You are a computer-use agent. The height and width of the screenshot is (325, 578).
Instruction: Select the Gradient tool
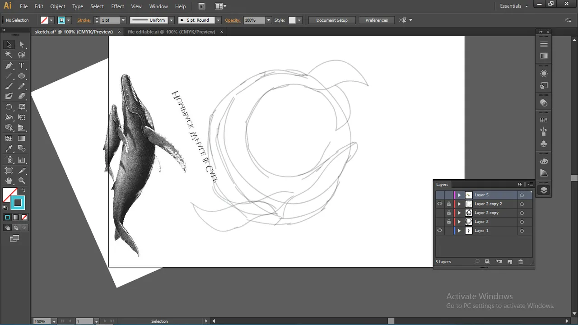click(x=22, y=139)
